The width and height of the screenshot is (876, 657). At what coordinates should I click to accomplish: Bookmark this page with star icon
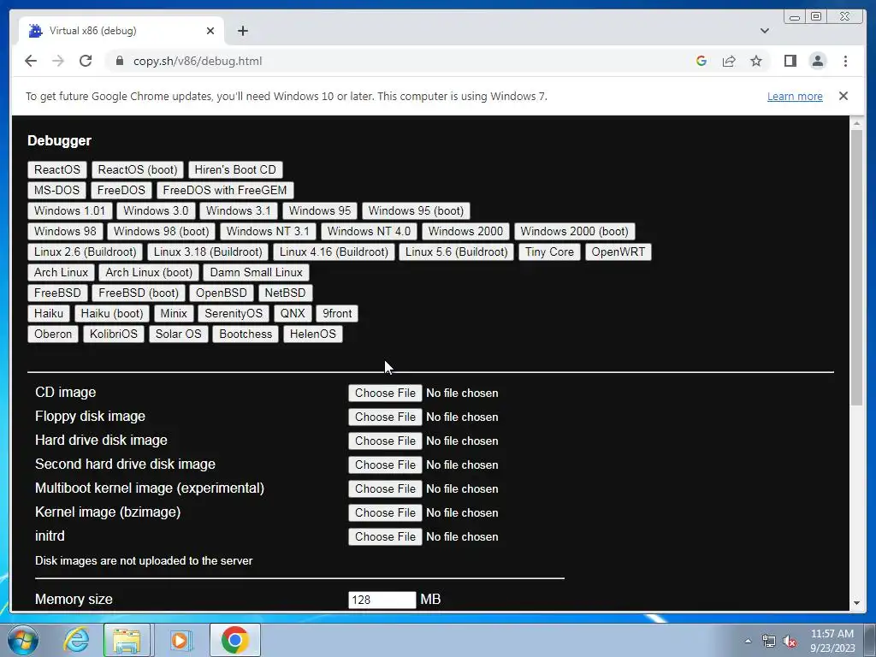tap(756, 61)
